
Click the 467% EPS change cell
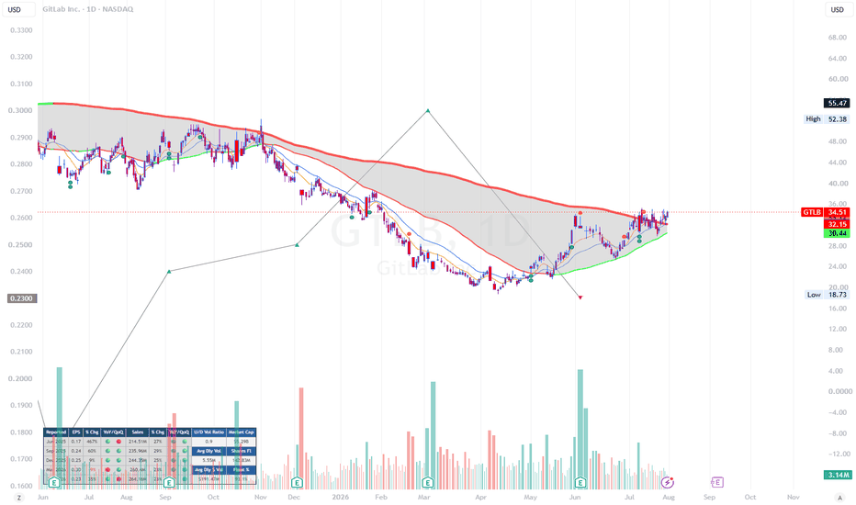92,441
